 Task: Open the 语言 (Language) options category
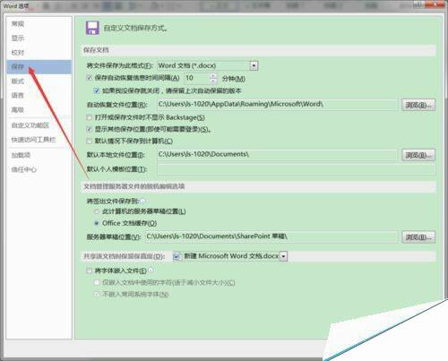point(39,96)
